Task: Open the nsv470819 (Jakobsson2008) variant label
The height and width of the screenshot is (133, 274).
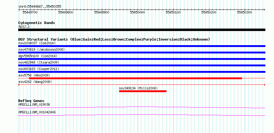Action: 42,49
